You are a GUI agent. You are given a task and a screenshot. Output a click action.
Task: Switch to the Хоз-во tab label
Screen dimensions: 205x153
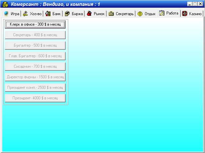coord(35,14)
